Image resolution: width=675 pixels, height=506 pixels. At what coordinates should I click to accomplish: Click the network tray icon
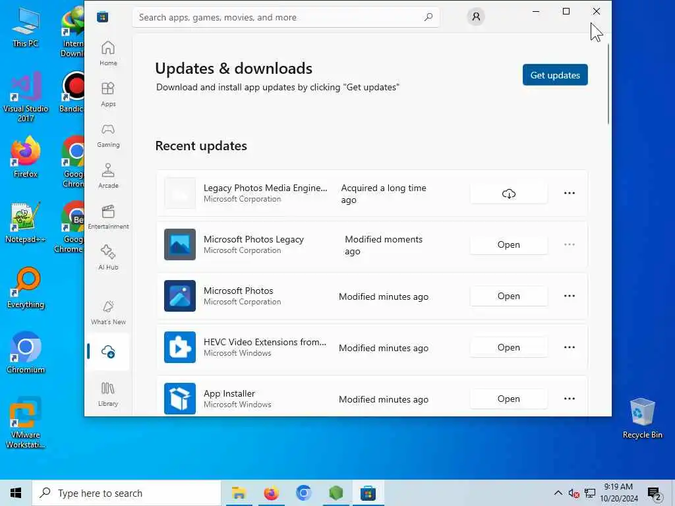tap(590, 493)
